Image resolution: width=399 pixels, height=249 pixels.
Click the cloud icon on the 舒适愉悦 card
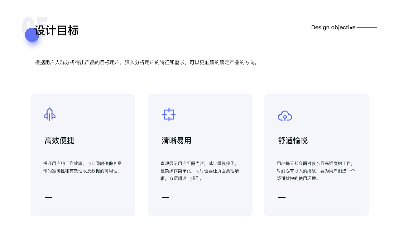285,116
